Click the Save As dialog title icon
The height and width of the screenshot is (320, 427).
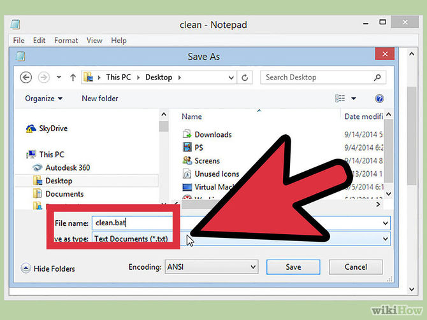(20, 56)
